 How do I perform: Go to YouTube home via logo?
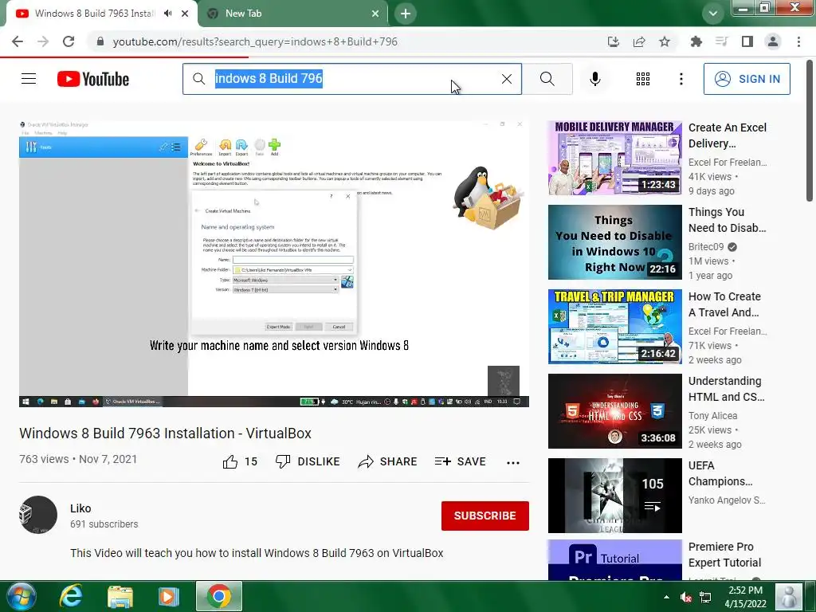[x=93, y=79]
